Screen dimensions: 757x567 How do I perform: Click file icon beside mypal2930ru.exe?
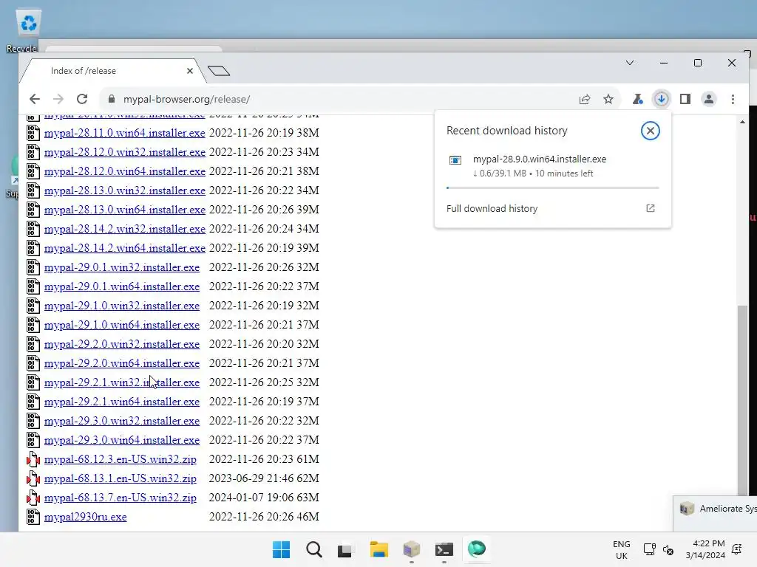pyautogui.click(x=33, y=517)
